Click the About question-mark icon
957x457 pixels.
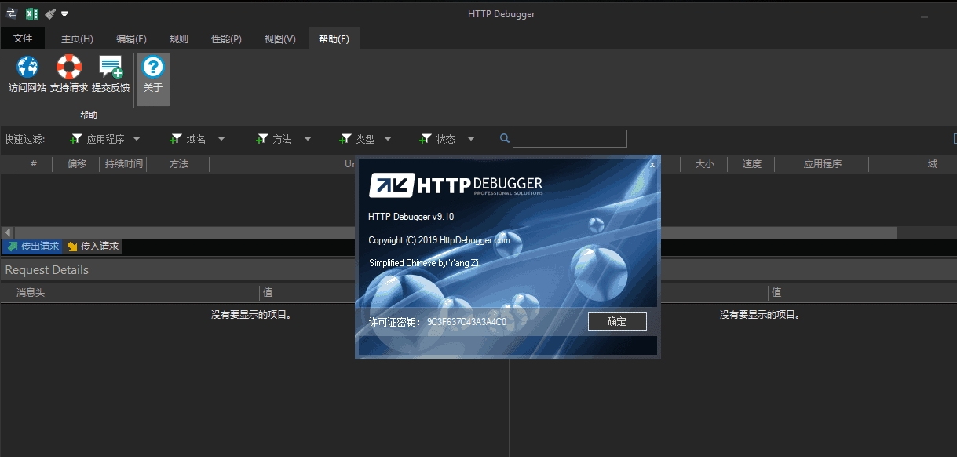pyautogui.click(x=153, y=67)
